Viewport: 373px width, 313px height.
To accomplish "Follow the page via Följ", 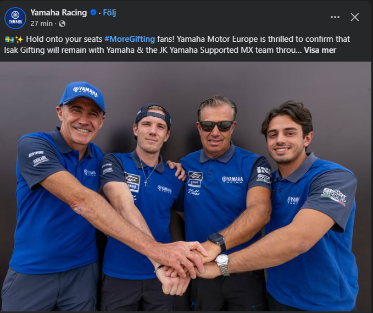I will click(x=109, y=13).
